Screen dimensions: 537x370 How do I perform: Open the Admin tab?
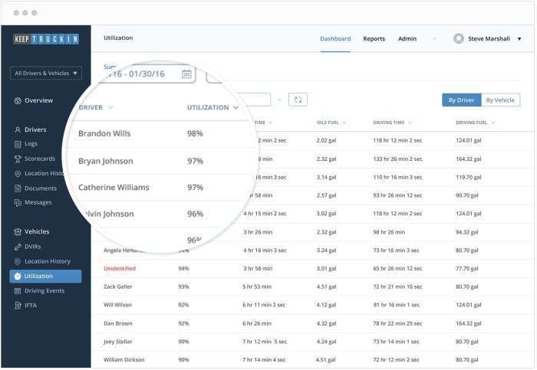pos(407,38)
